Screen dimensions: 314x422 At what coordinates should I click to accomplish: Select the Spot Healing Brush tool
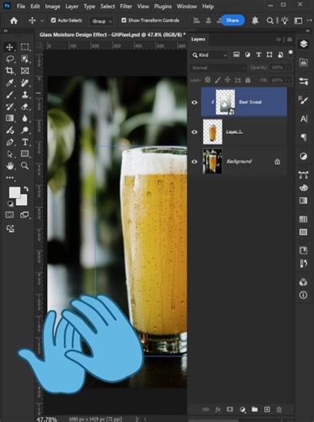click(x=25, y=83)
